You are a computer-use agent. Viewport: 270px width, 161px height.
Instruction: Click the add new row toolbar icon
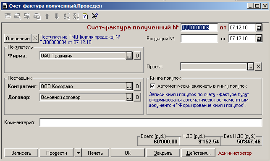(18, 16)
